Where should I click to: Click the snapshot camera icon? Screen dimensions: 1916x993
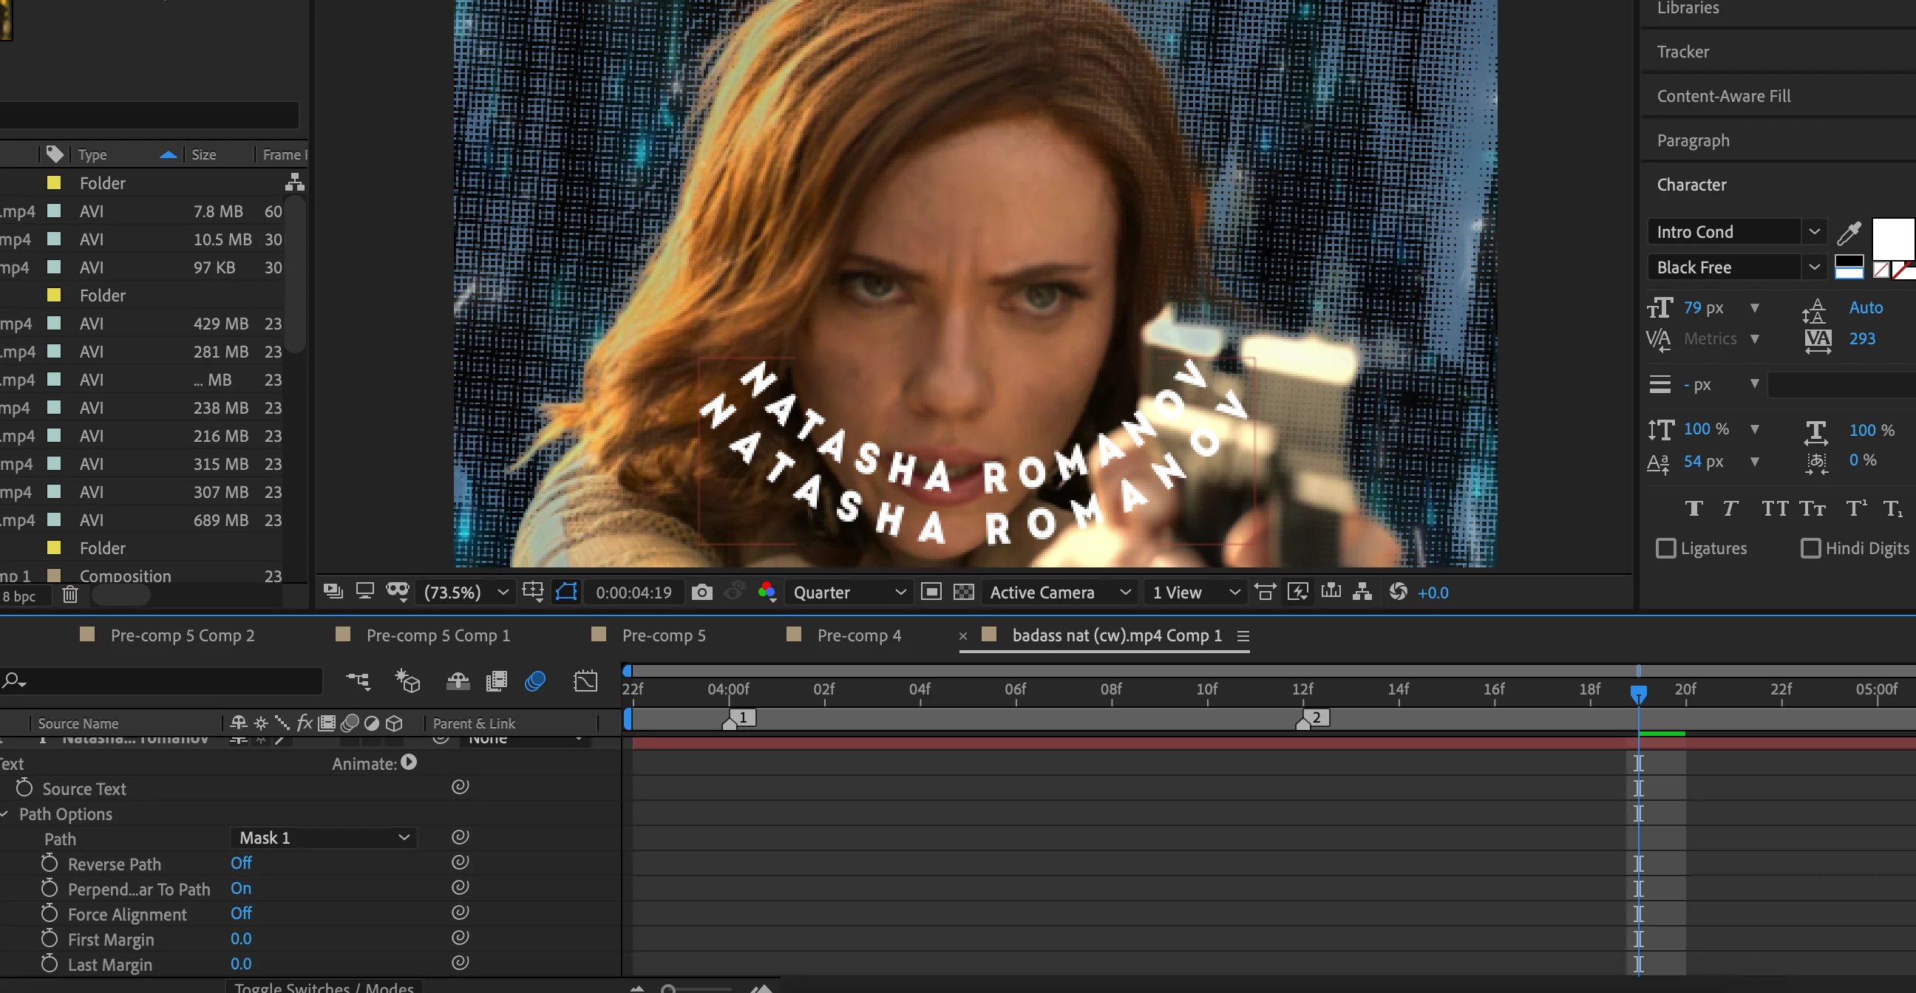pyautogui.click(x=701, y=592)
